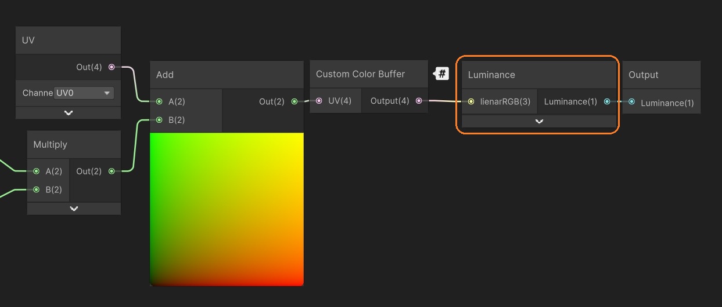Click the Add node B(2) input port
The width and height of the screenshot is (722, 307).
pyautogui.click(x=159, y=120)
